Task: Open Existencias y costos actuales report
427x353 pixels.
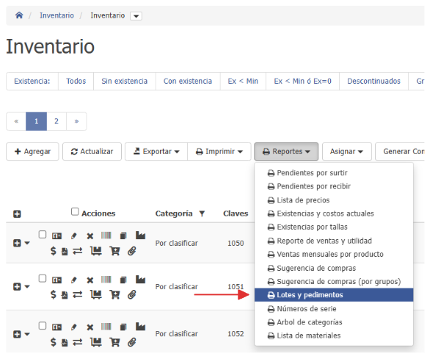Action: pyautogui.click(x=334, y=214)
